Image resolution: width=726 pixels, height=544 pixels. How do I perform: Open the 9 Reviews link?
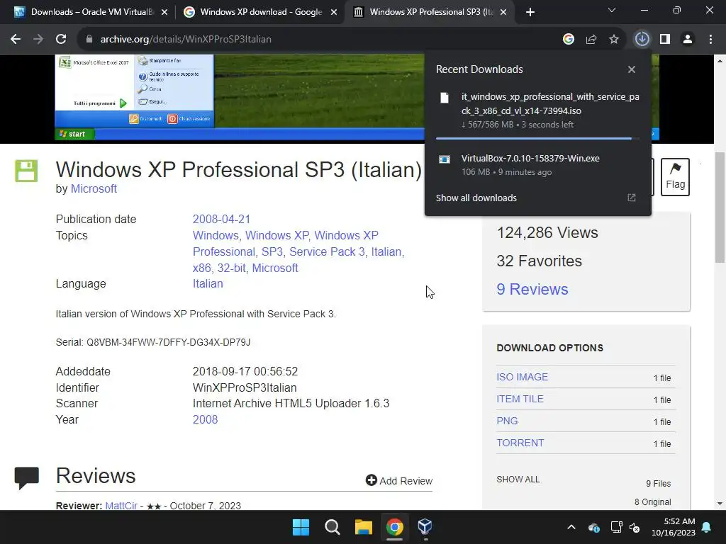pyautogui.click(x=532, y=290)
